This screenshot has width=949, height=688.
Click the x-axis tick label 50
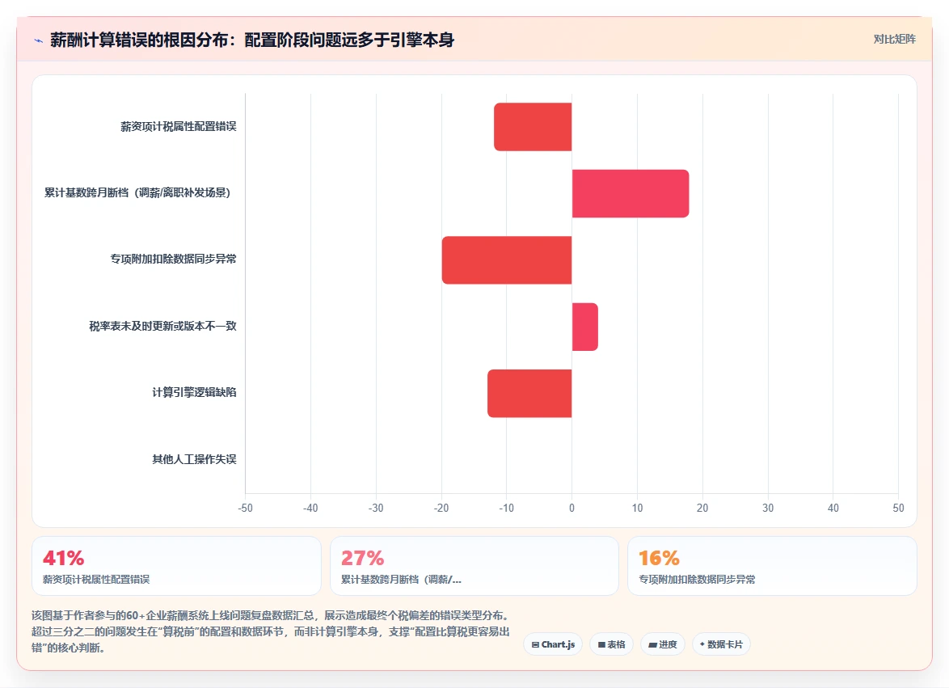tap(898, 509)
